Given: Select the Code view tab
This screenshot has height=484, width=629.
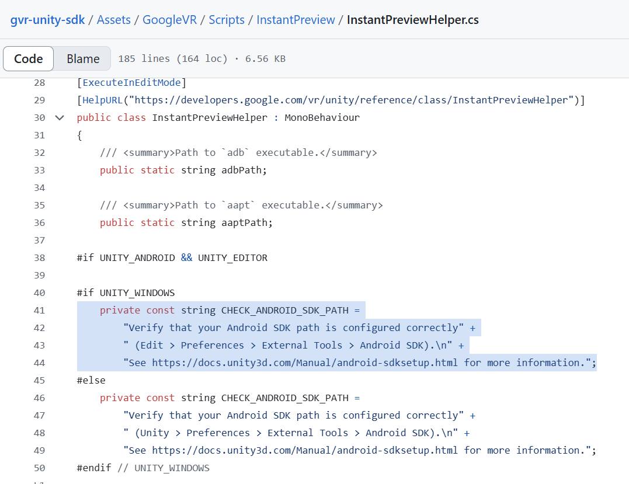Looking at the screenshot, I should [x=29, y=58].
